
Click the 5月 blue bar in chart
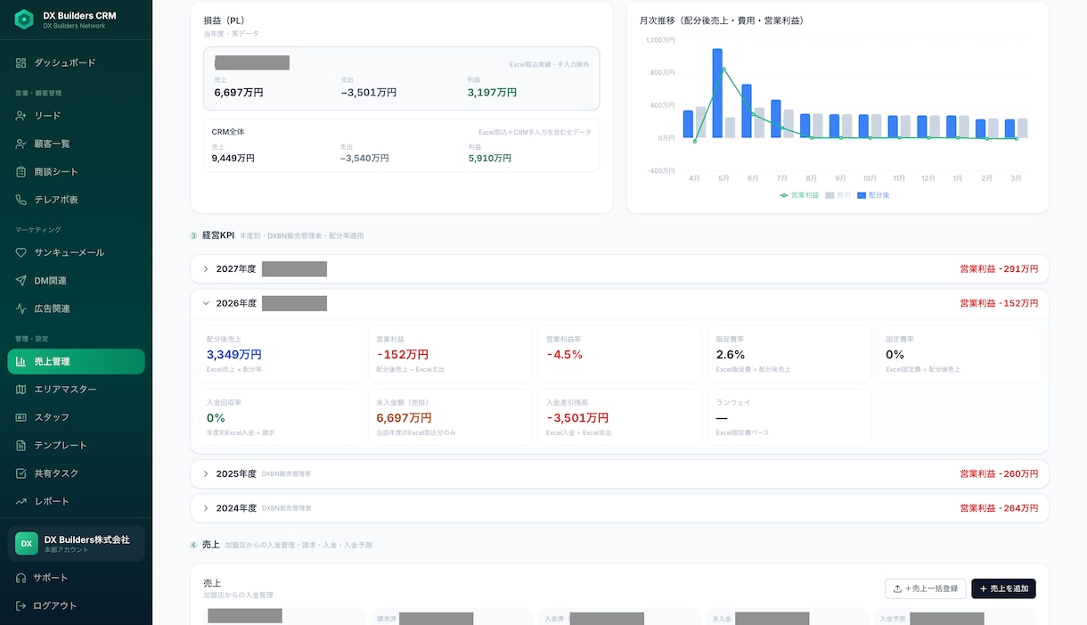pos(717,93)
